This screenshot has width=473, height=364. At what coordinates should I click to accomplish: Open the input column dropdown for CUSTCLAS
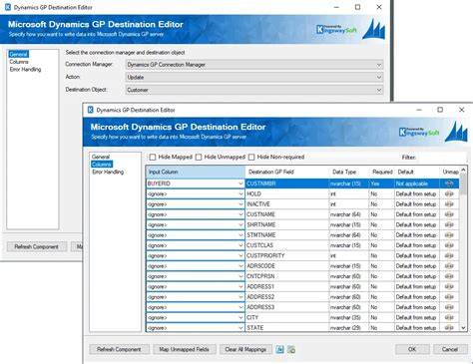[x=240, y=245]
